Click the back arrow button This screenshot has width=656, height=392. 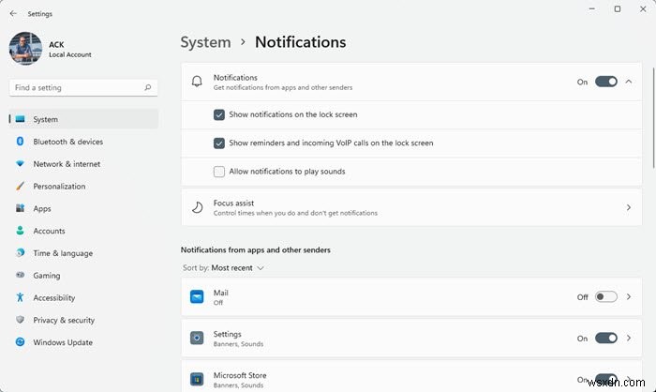[12, 14]
